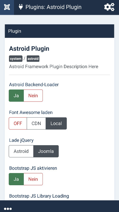
Task: Set Astroid Backend-Loader to Ja
Action: pos(16,96)
